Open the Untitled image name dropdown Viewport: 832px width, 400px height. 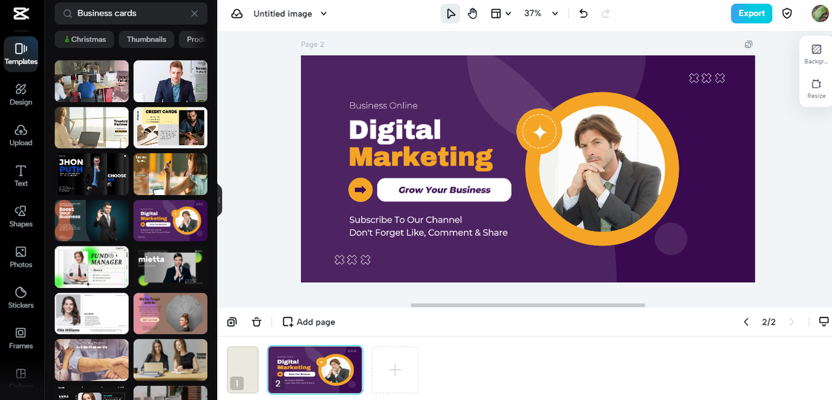pos(290,14)
